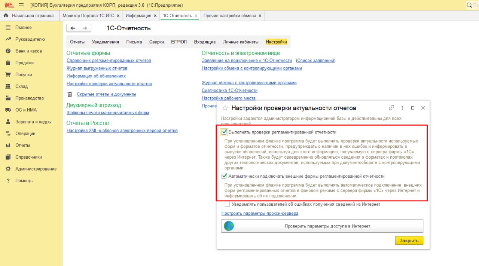This screenshot has width=479, height=266.
Task: Add the dialog to favorites with the star
Action: pos(225,108)
